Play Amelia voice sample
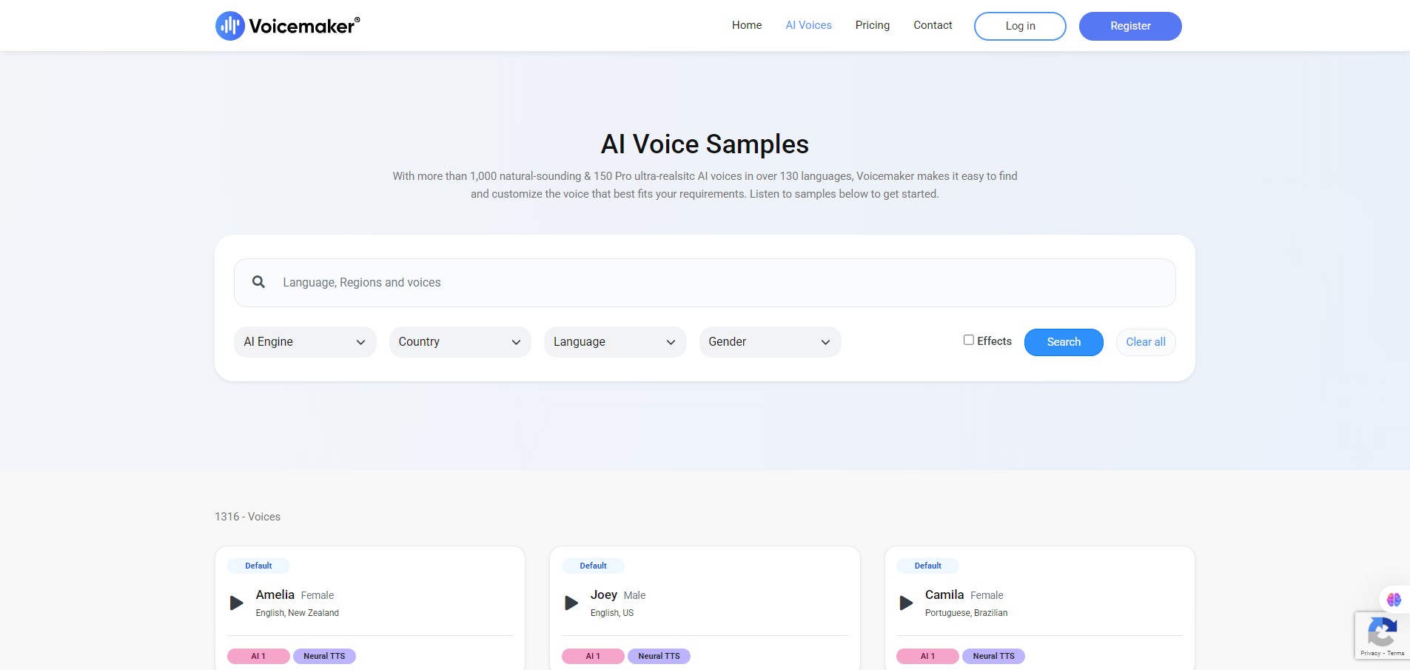The height and width of the screenshot is (670, 1410). tap(237, 603)
